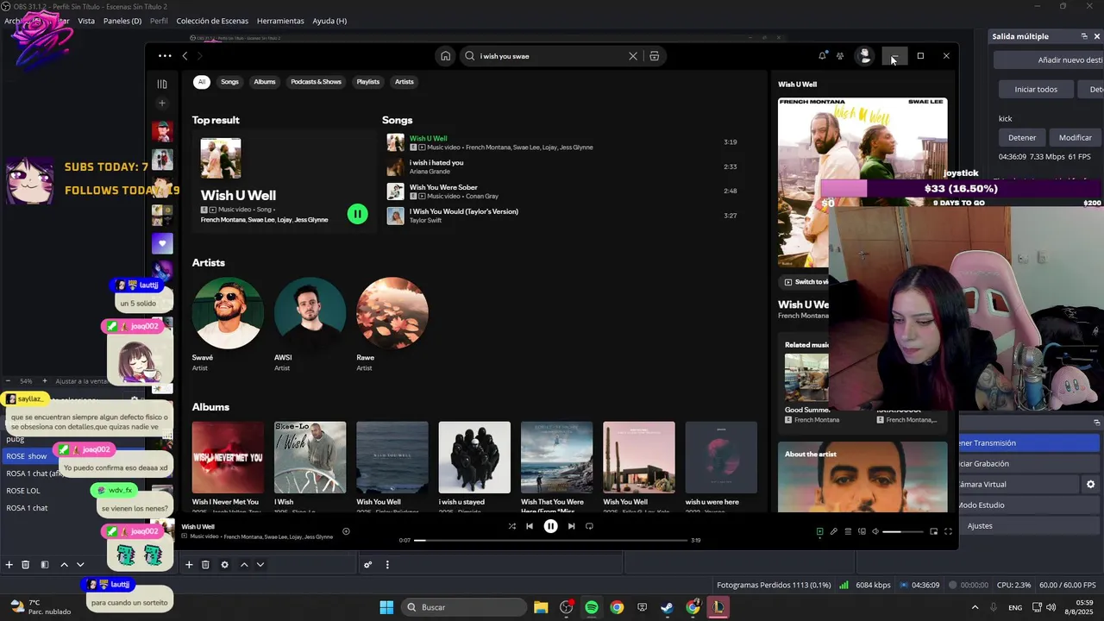Open Connect to a device icon
Viewport: 1104px width, 621px height.
click(x=862, y=531)
